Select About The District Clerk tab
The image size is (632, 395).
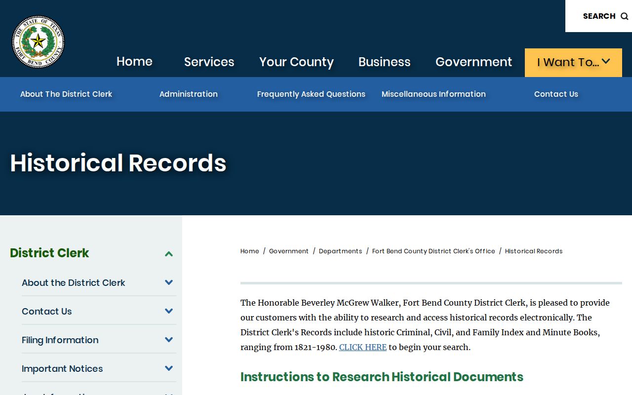tap(66, 94)
